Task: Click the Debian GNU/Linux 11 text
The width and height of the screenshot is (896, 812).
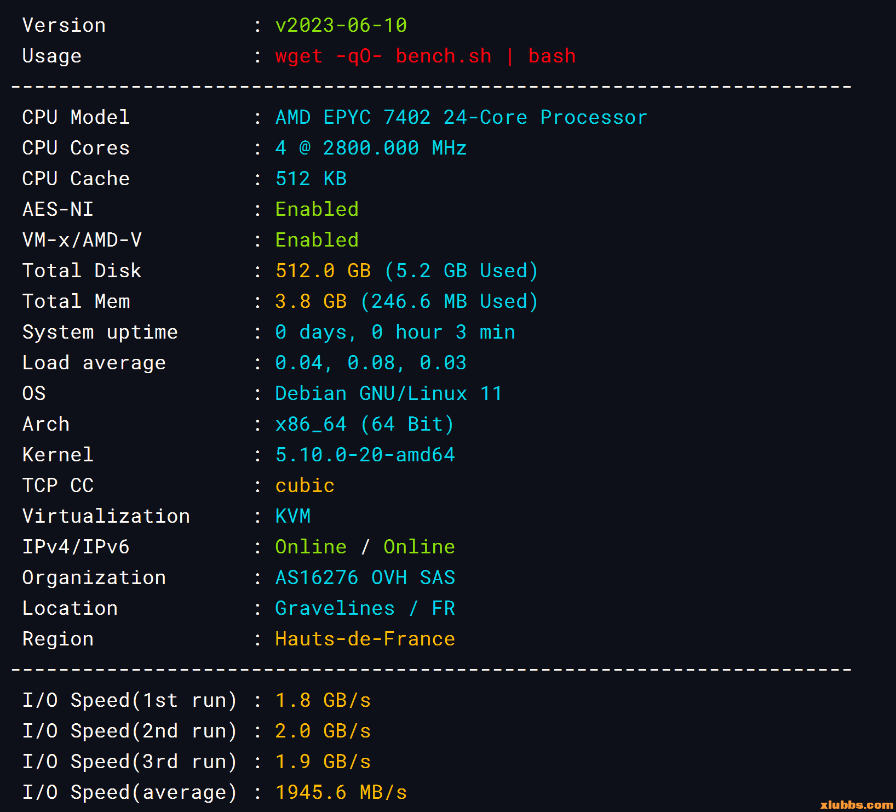Action: click(x=388, y=393)
